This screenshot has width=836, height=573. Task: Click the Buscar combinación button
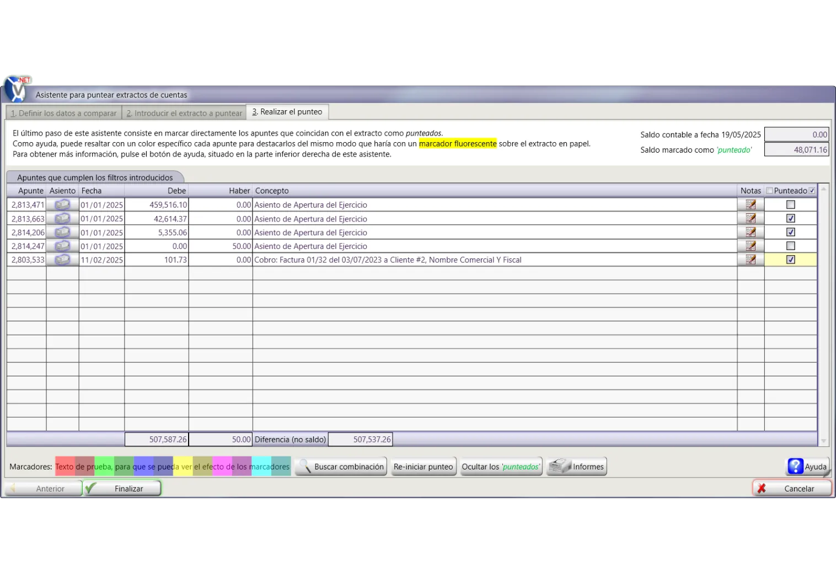point(341,466)
